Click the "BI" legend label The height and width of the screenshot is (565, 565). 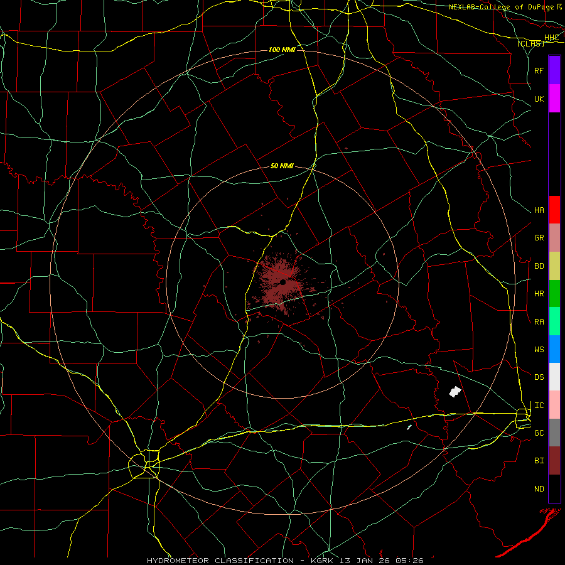[539, 461]
